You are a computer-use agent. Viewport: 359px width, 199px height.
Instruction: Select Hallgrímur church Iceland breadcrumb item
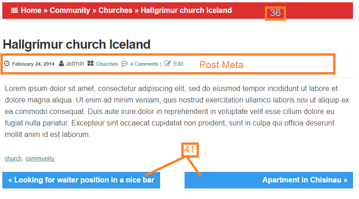click(186, 10)
